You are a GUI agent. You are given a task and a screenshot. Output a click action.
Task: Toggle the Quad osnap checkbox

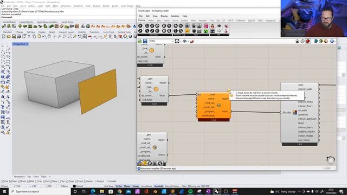(x=67, y=181)
